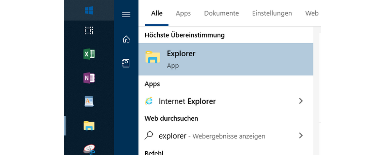Go to the search Home icon

click(x=126, y=39)
